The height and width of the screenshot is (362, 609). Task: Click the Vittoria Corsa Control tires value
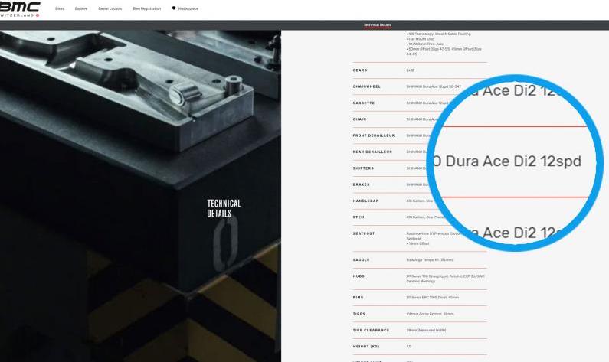click(x=430, y=314)
